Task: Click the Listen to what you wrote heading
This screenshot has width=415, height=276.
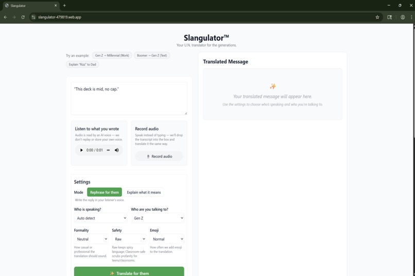Action: [x=97, y=128]
